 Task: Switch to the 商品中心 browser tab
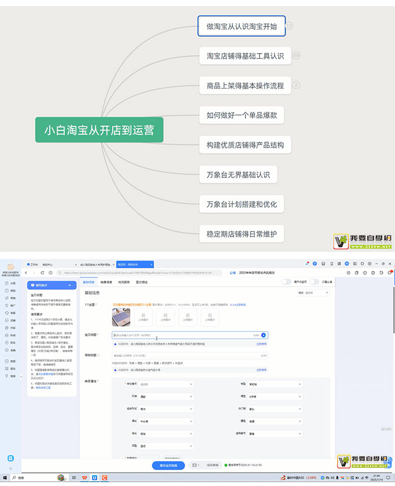coord(47,264)
